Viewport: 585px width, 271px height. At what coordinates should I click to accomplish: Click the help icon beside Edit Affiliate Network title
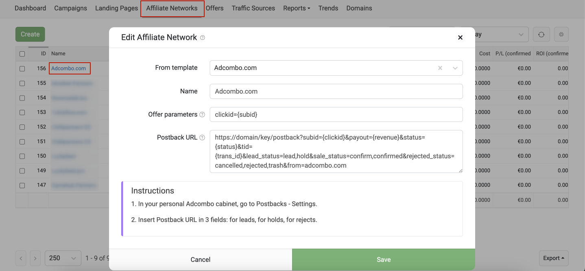(203, 38)
